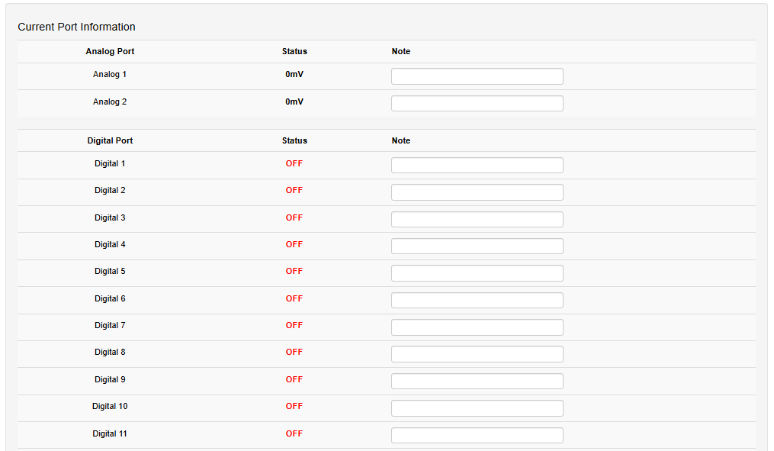Click the Note field for Digital 5
Screen dimensions: 774x451
click(477, 273)
